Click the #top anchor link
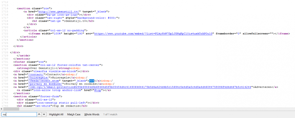295x118 pixels. click(97, 90)
